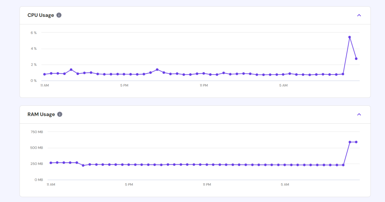Click the info icon beside RAM Usage
The image size is (385, 202).
(x=59, y=114)
